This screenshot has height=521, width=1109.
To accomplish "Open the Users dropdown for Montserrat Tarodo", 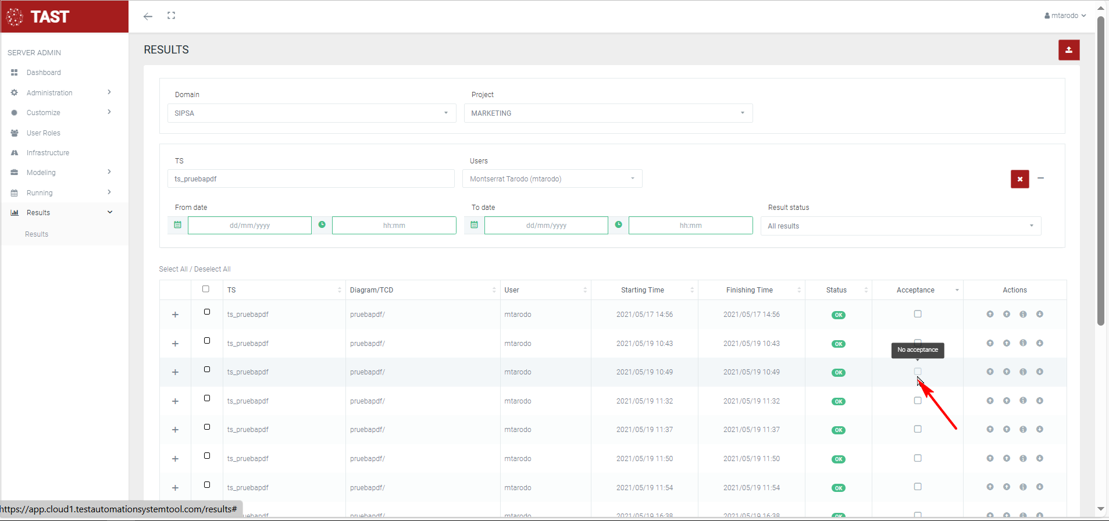I will [x=552, y=179].
